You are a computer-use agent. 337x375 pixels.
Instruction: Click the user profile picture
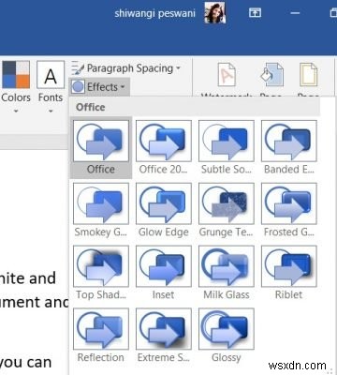point(214,12)
